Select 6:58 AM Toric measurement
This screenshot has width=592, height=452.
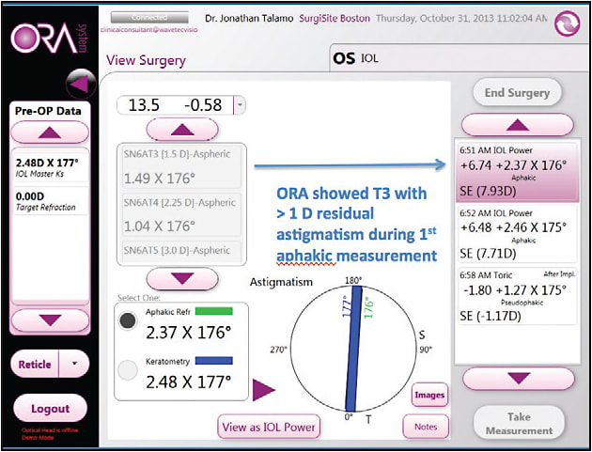pyautogui.click(x=517, y=296)
